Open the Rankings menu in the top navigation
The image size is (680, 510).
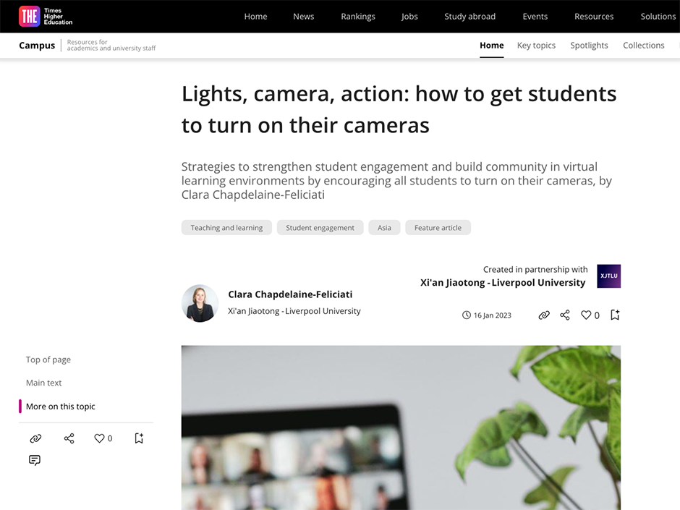coord(358,17)
